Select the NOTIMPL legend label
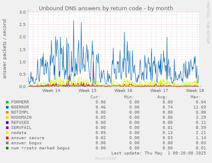The height and width of the screenshot is (163, 212). pos(20,112)
